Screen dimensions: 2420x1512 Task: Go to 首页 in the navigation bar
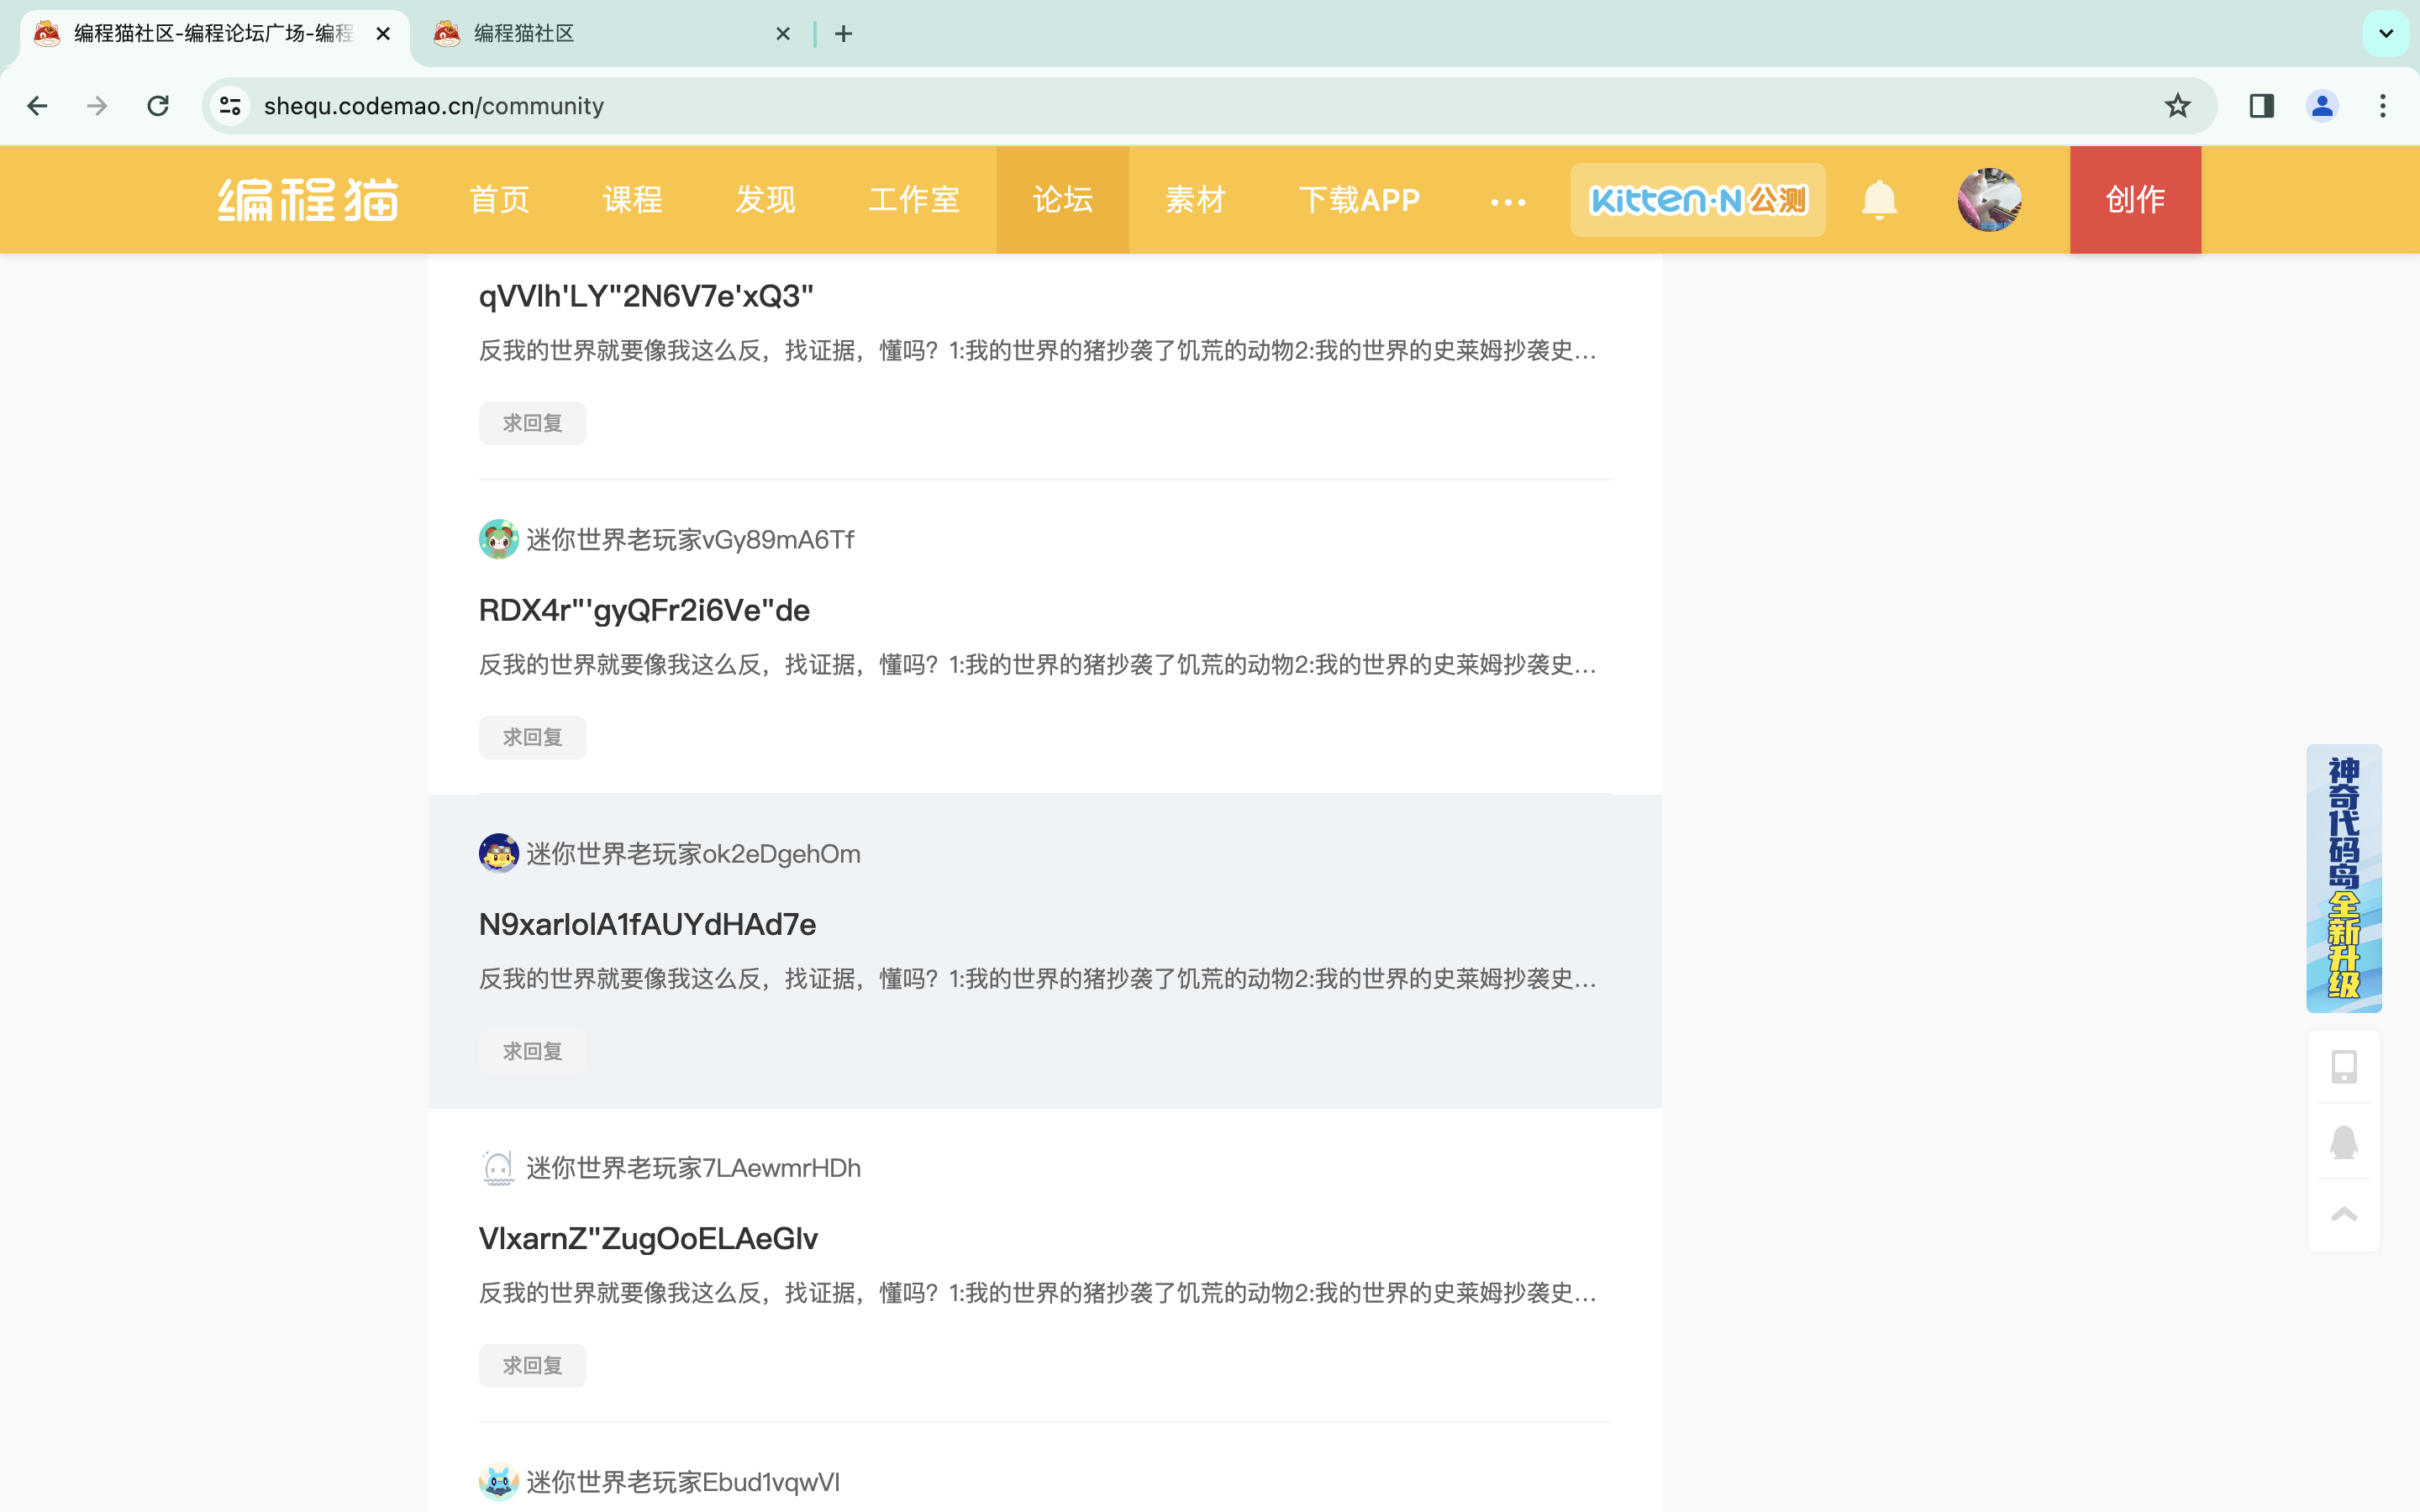coord(499,199)
